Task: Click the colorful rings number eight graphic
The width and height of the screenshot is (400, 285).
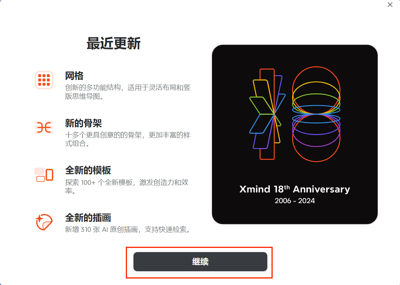Action: (316, 114)
